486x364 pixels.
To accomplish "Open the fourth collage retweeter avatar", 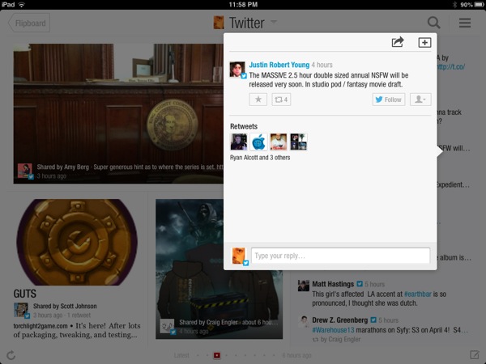I will click(298, 142).
